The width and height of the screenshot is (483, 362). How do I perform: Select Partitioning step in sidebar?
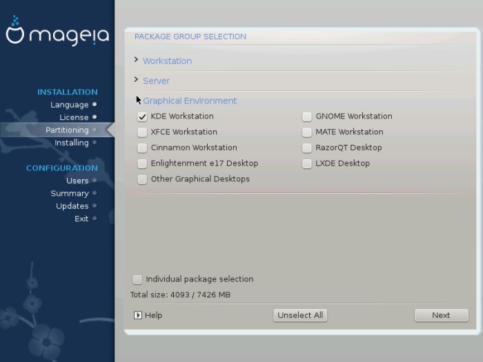(x=67, y=130)
